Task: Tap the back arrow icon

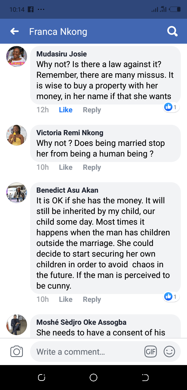Action: 15,31
